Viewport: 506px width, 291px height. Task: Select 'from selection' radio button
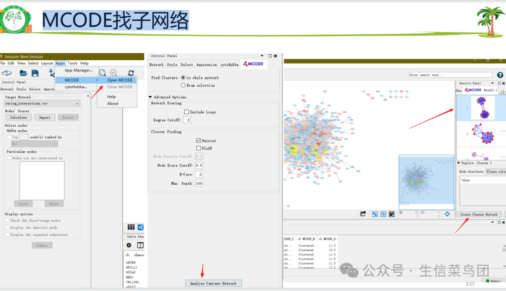[x=183, y=85]
